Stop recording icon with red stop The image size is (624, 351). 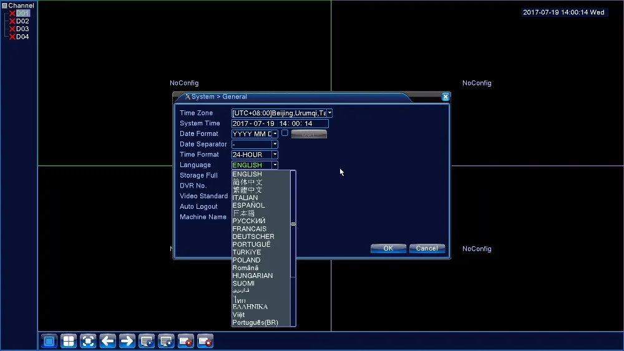(205, 341)
